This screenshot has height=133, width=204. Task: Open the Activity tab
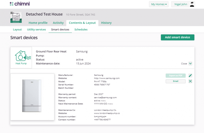tap(58, 23)
